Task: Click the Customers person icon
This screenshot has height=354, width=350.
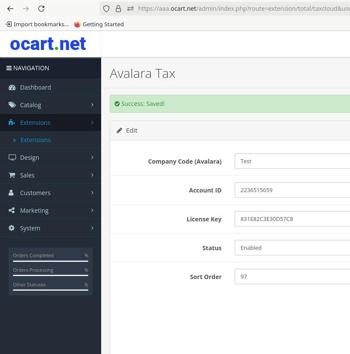Action: 12,193
